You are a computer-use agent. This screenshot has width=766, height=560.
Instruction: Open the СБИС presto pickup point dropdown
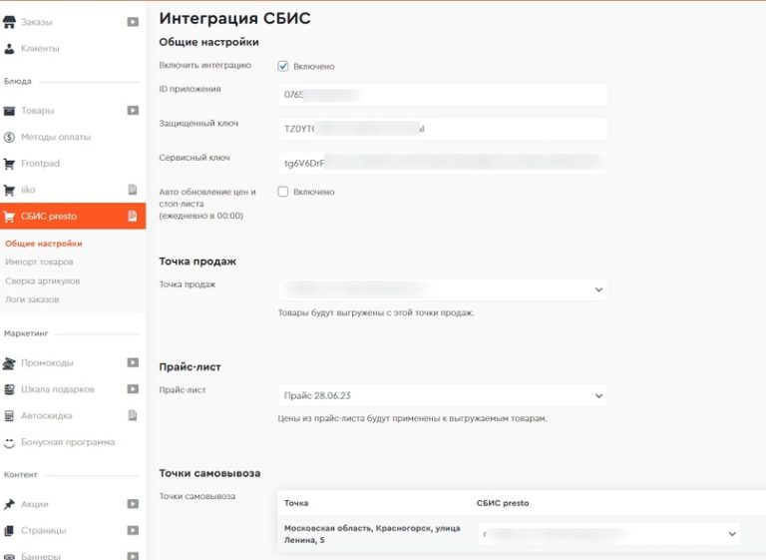(x=608, y=535)
